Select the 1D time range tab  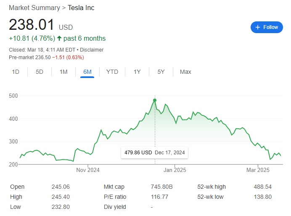[16, 72]
